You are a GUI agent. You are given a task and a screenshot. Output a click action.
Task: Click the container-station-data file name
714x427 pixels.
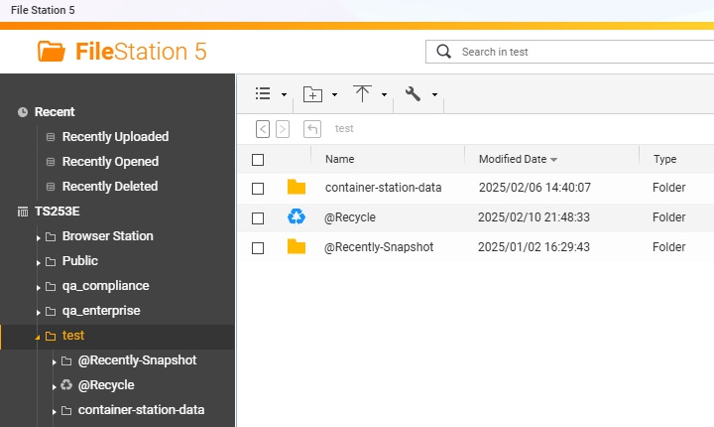(384, 188)
